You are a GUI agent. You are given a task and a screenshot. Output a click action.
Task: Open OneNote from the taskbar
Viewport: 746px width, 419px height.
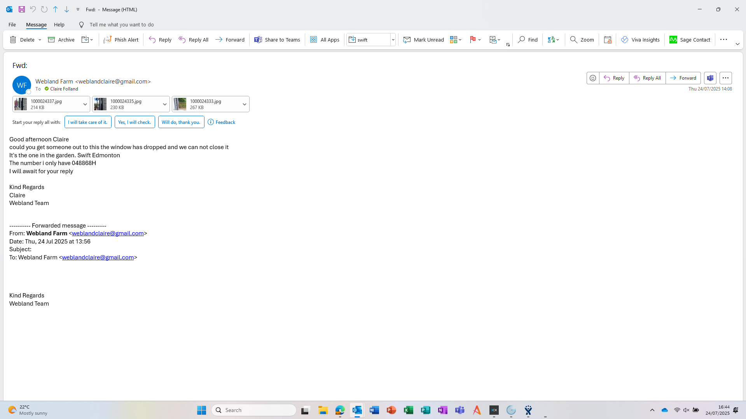(443, 410)
